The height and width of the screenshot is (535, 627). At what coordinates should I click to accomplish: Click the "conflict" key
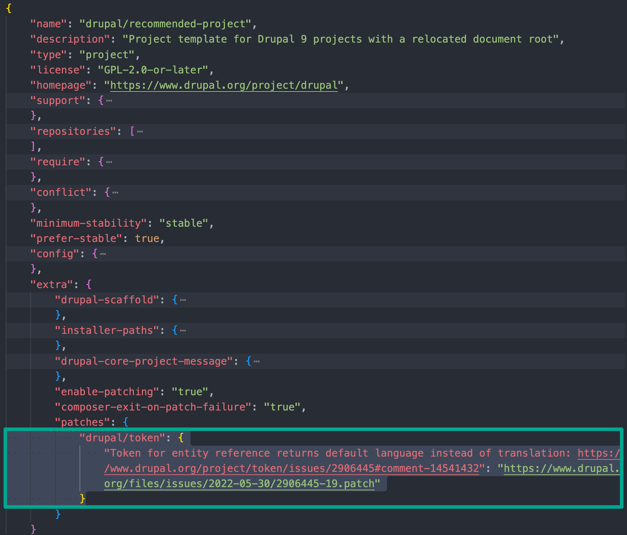[61, 193]
